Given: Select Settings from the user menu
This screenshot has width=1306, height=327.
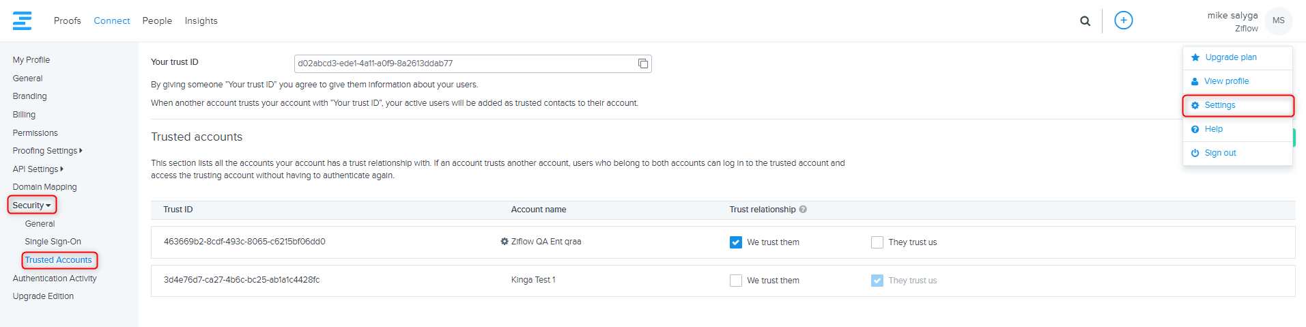Looking at the screenshot, I should click(1219, 105).
